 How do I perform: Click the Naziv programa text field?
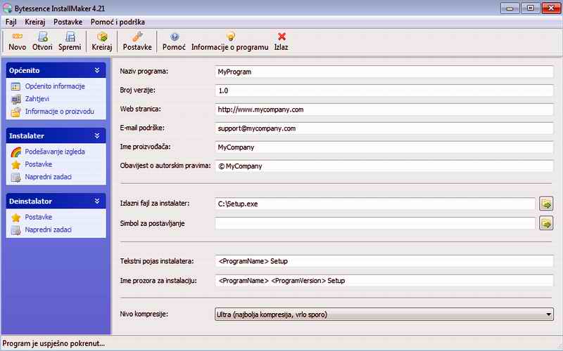(384, 72)
